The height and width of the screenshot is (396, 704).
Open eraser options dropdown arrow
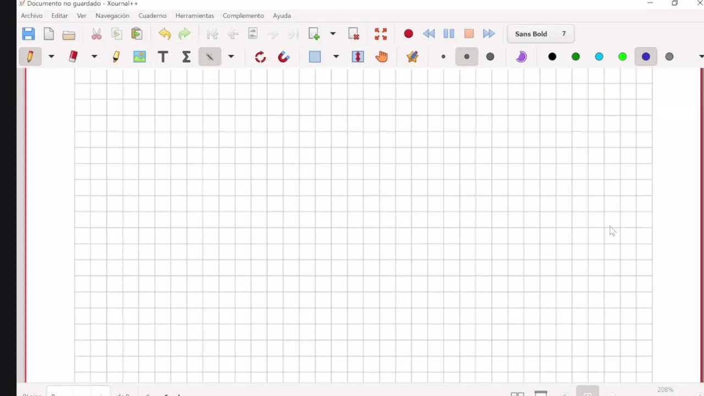(94, 57)
